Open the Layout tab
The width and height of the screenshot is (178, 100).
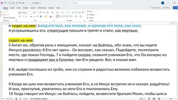click(33, 8)
